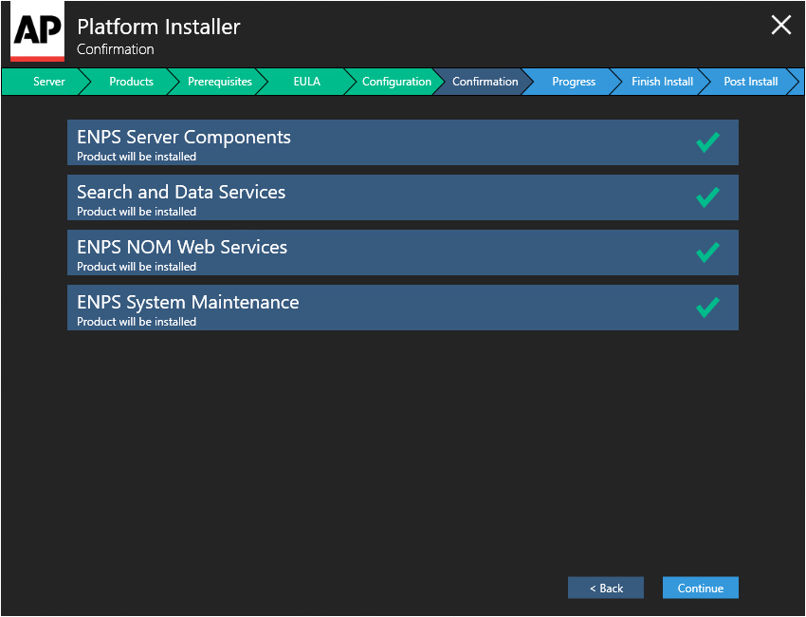The image size is (806, 617).
Task: Click the Platform Installer title text
Action: click(x=158, y=27)
